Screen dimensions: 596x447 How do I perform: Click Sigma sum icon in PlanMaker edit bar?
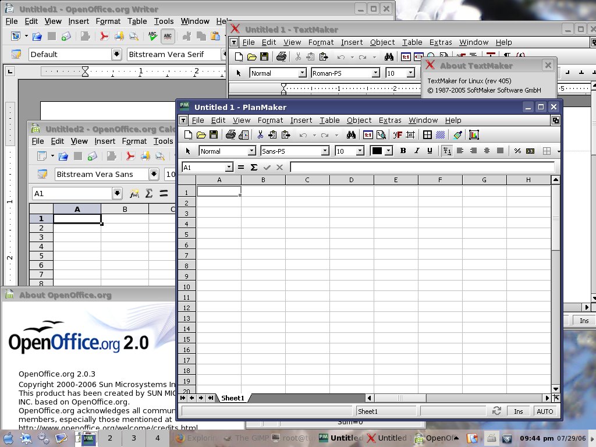pos(254,167)
